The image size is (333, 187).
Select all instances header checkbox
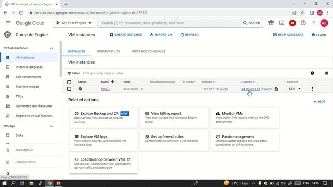coord(69,82)
